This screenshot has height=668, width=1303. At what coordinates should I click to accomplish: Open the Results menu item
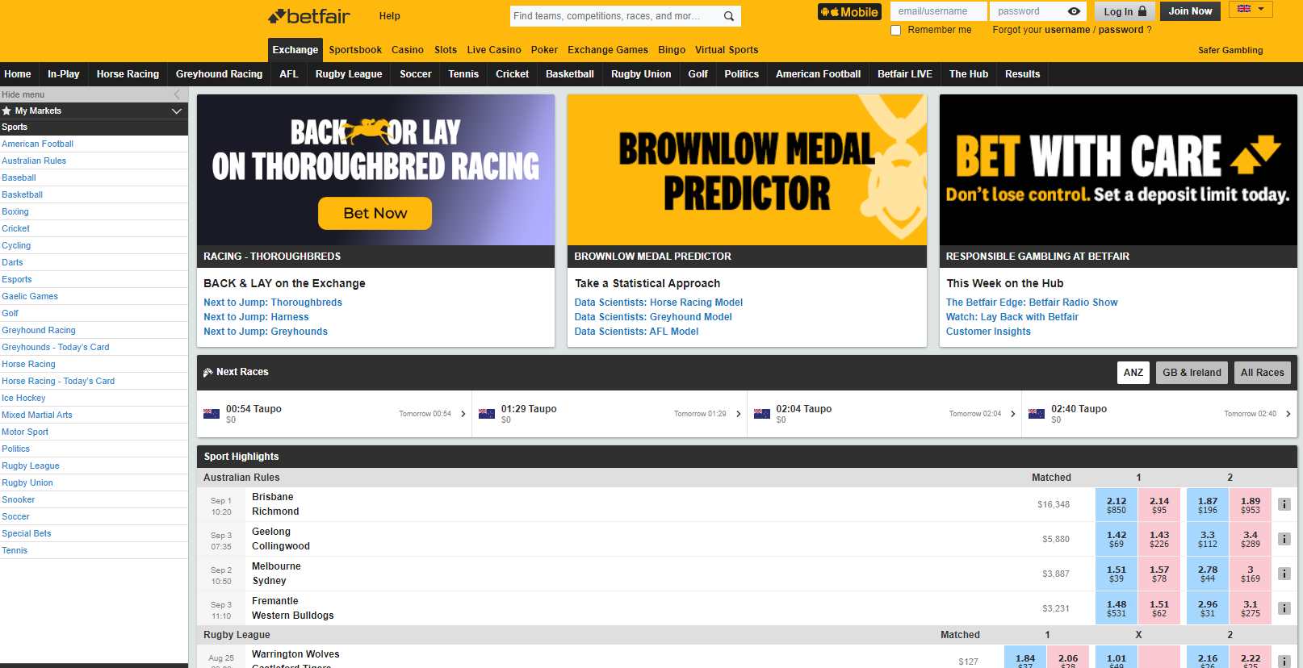1022,74
